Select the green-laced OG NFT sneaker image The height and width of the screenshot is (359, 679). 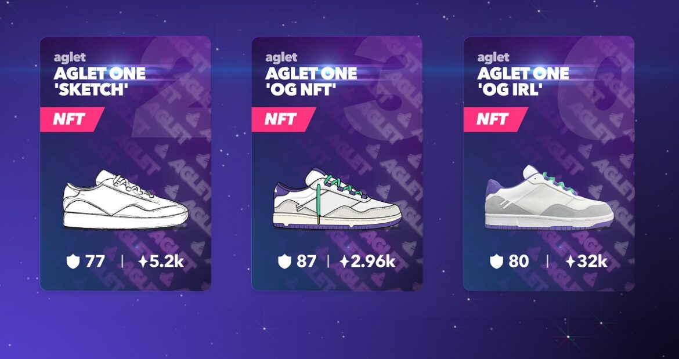337,198
